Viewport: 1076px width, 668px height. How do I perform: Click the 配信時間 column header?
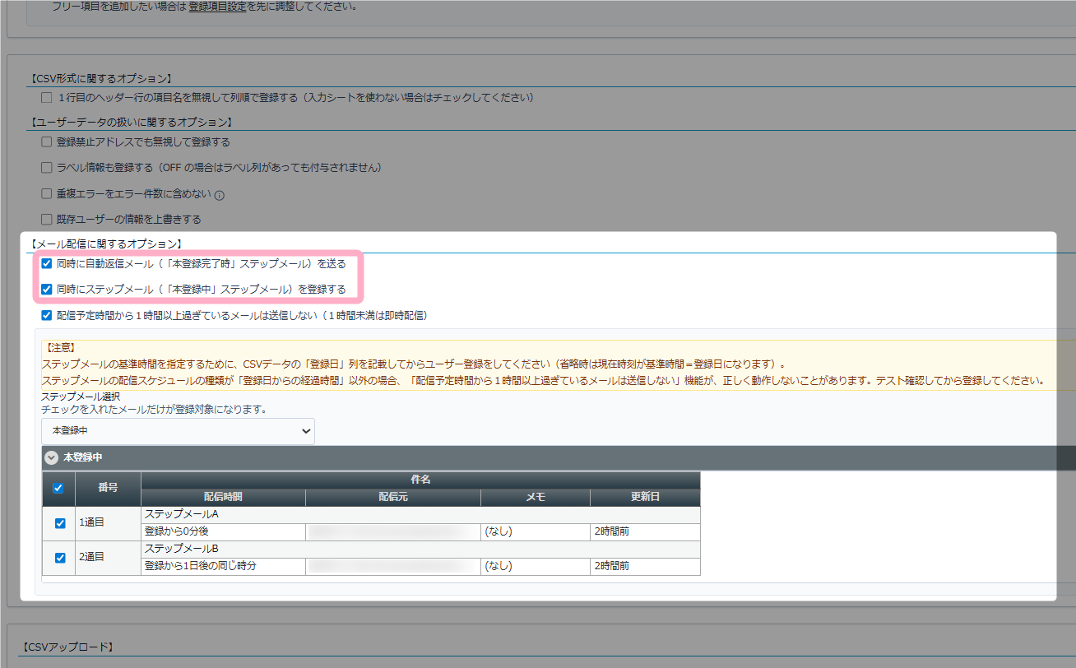pyautogui.click(x=223, y=497)
